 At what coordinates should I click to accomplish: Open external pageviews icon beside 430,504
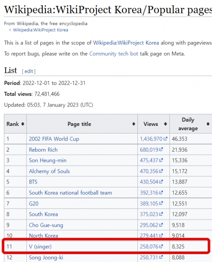coord(161,182)
